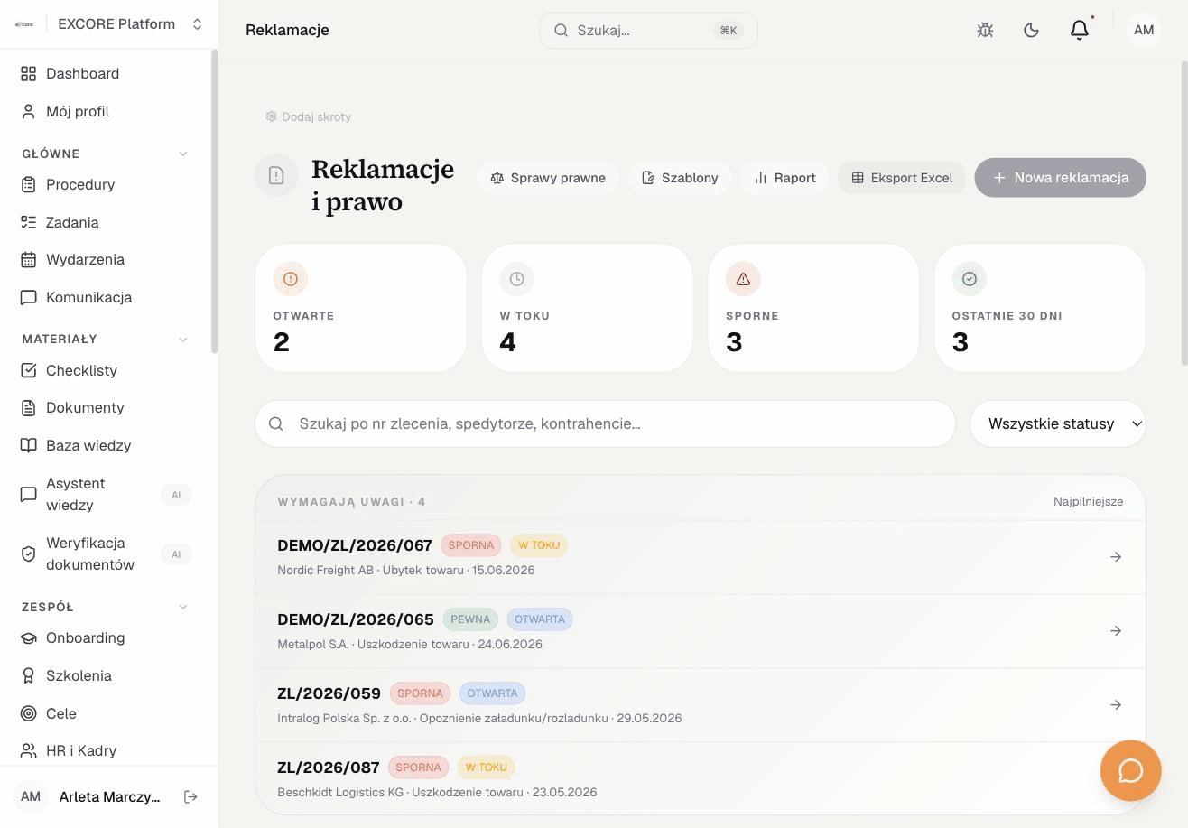
Task: Click the Najpilniejsze sorting label
Action: 1088,501
